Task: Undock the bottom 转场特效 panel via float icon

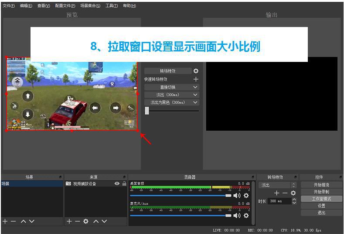Action: point(296,177)
